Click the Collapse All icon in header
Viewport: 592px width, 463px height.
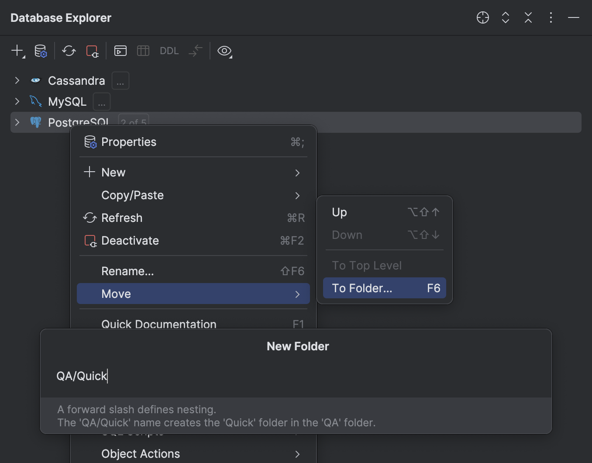coord(528,17)
